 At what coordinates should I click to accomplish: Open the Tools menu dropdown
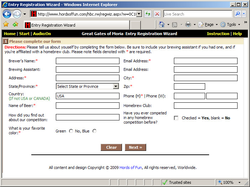coord(230,24)
